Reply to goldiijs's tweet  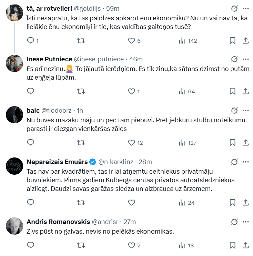click(x=31, y=41)
